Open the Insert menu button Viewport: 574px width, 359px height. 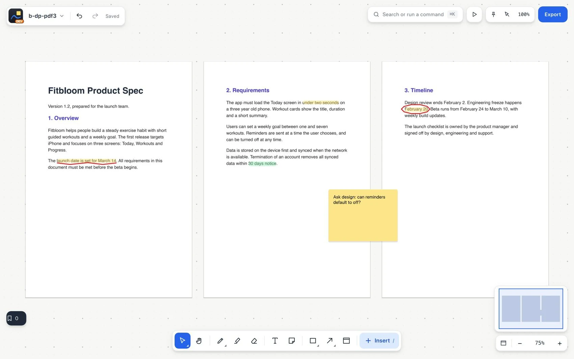[x=379, y=340]
